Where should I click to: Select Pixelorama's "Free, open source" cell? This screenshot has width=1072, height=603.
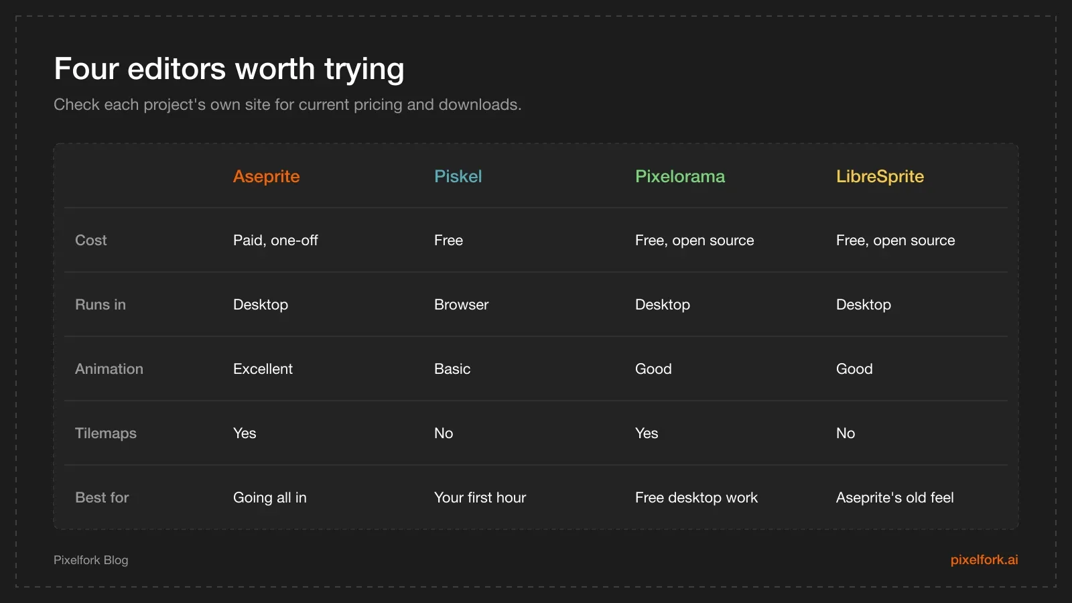pyautogui.click(x=695, y=240)
